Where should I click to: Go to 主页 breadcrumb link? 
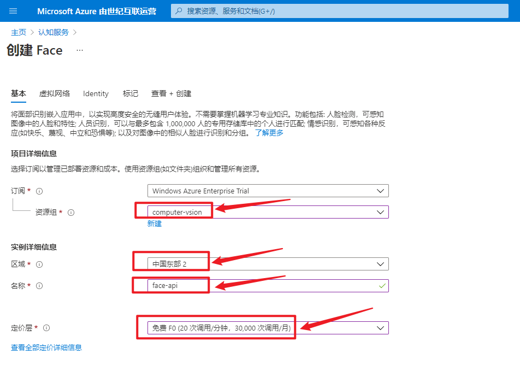click(19, 32)
